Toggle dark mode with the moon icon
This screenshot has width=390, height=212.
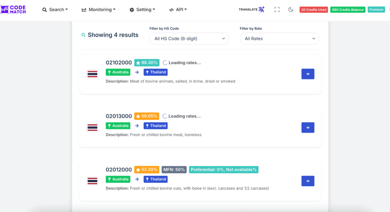coord(291,10)
